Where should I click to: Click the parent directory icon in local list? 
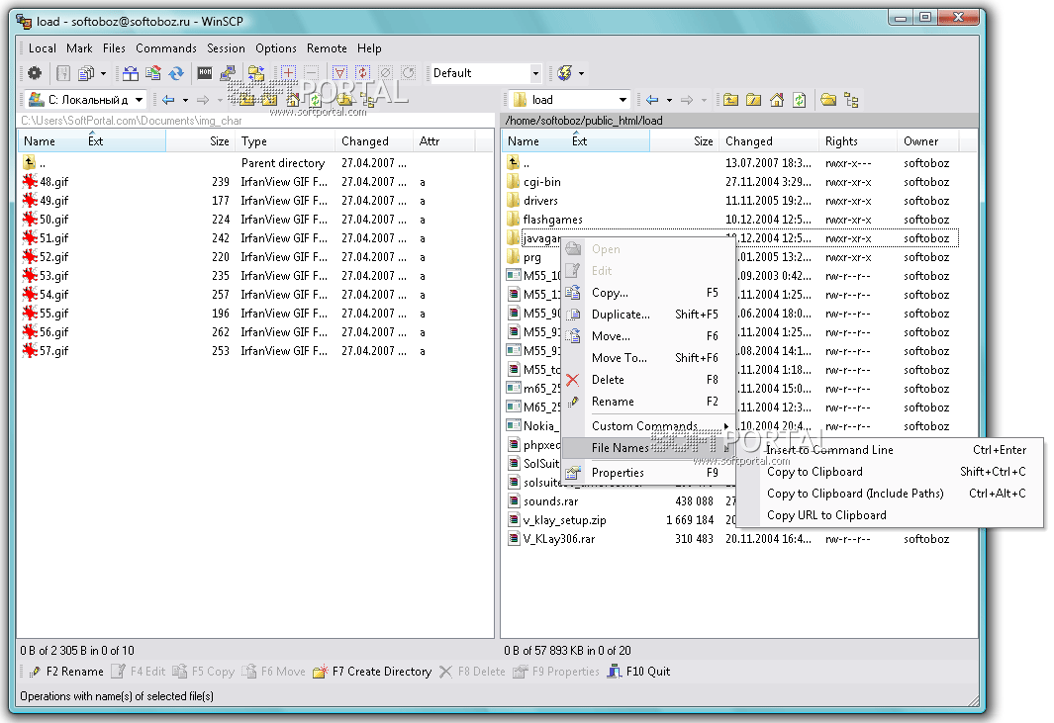pos(29,162)
